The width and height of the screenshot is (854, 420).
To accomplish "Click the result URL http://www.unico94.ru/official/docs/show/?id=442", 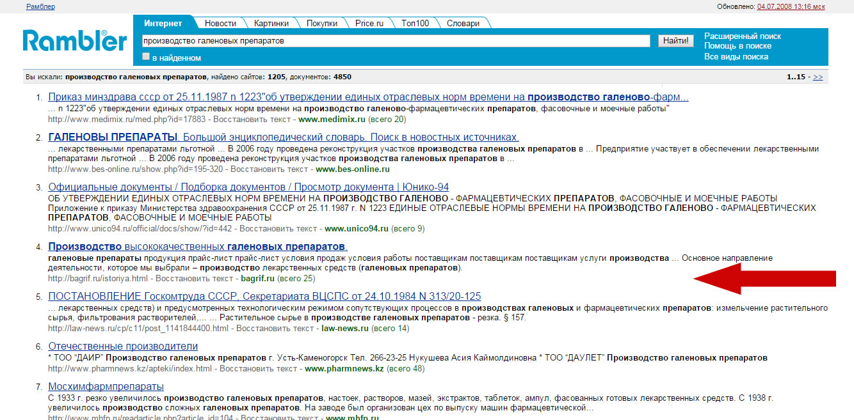I will (x=140, y=229).
